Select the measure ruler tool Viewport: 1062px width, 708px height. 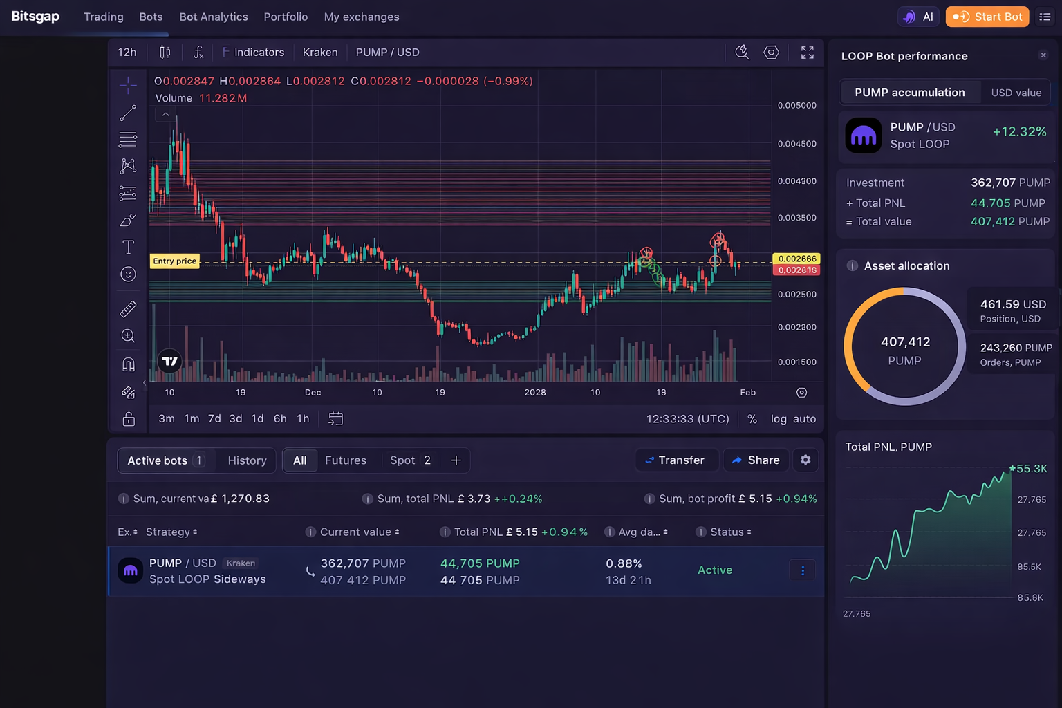point(128,308)
